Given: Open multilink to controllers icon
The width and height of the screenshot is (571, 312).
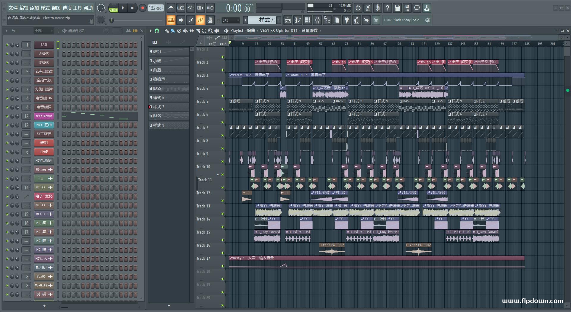Looking at the screenshot, I should 210,20.
